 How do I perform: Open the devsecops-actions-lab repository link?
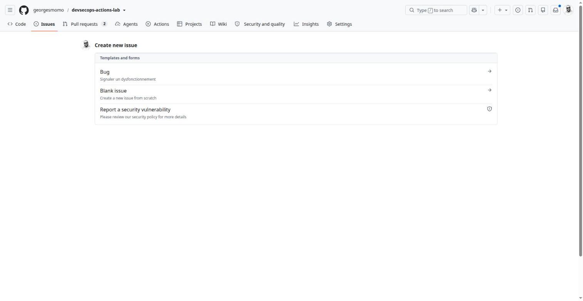96,10
